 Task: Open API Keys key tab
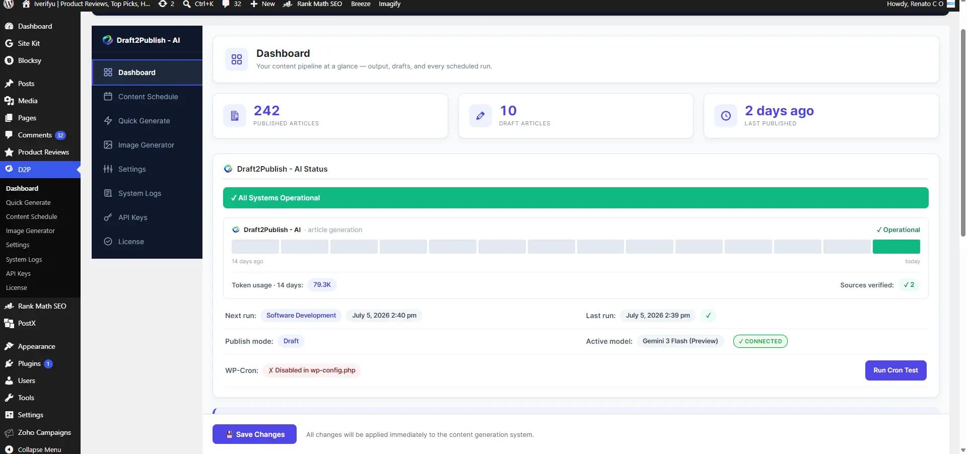147,217
